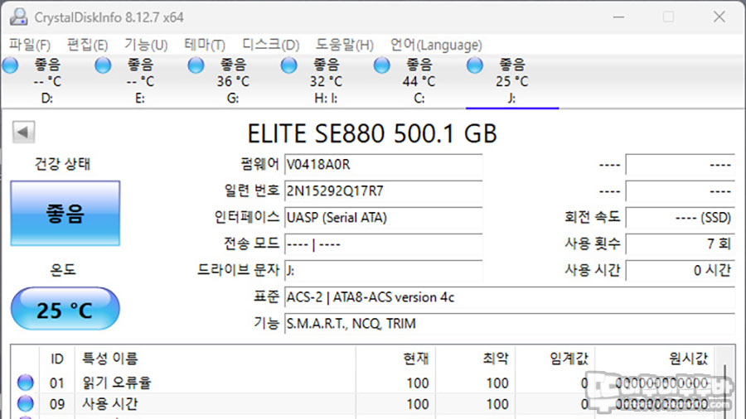Select drive G: disk at 36 °C
Viewport: 746px width, 419px height.
tap(233, 81)
